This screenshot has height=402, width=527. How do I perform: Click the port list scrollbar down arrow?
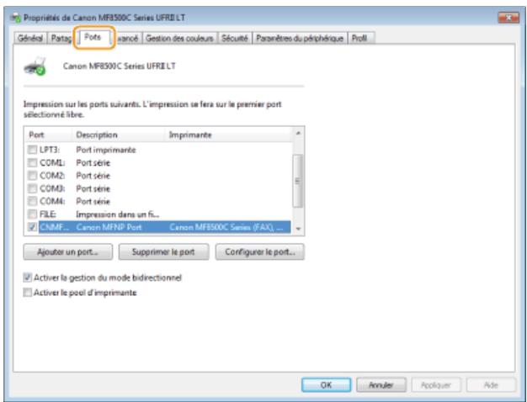coord(298,229)
